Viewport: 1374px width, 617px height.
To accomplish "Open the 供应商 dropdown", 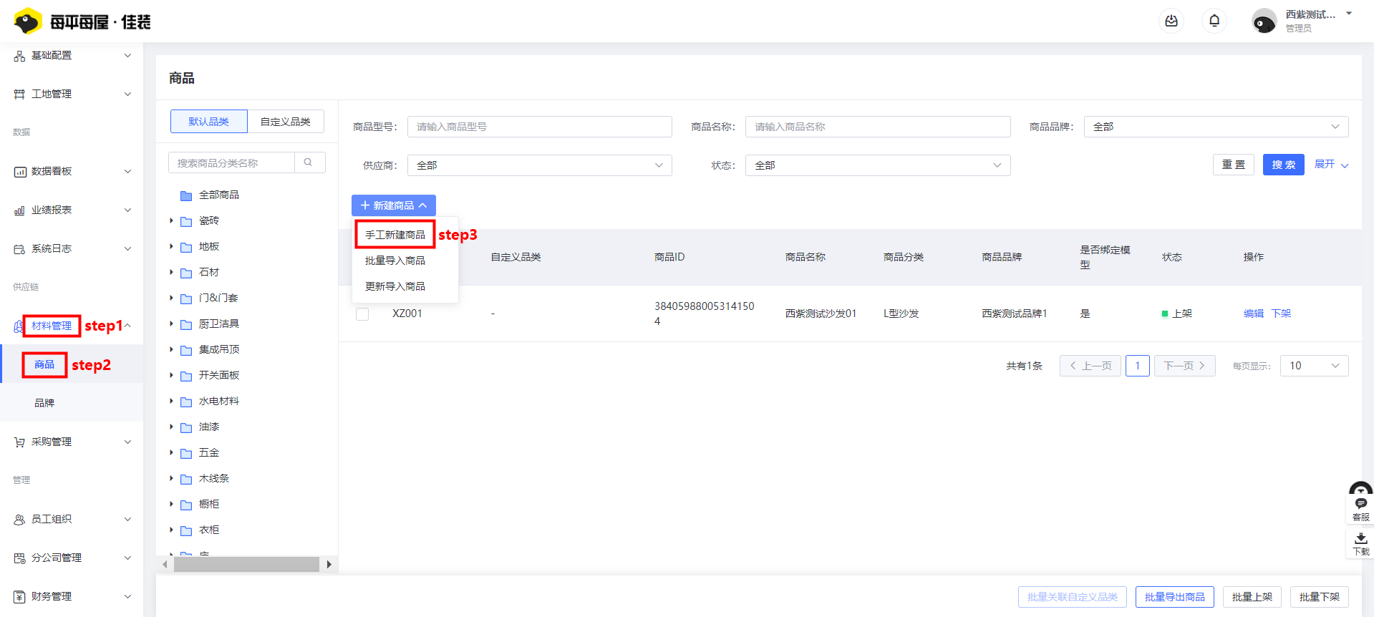I will (x=540, y=165).
